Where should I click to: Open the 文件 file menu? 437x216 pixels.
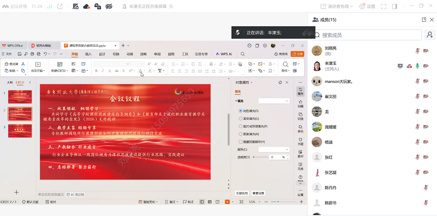pos(7,54)
